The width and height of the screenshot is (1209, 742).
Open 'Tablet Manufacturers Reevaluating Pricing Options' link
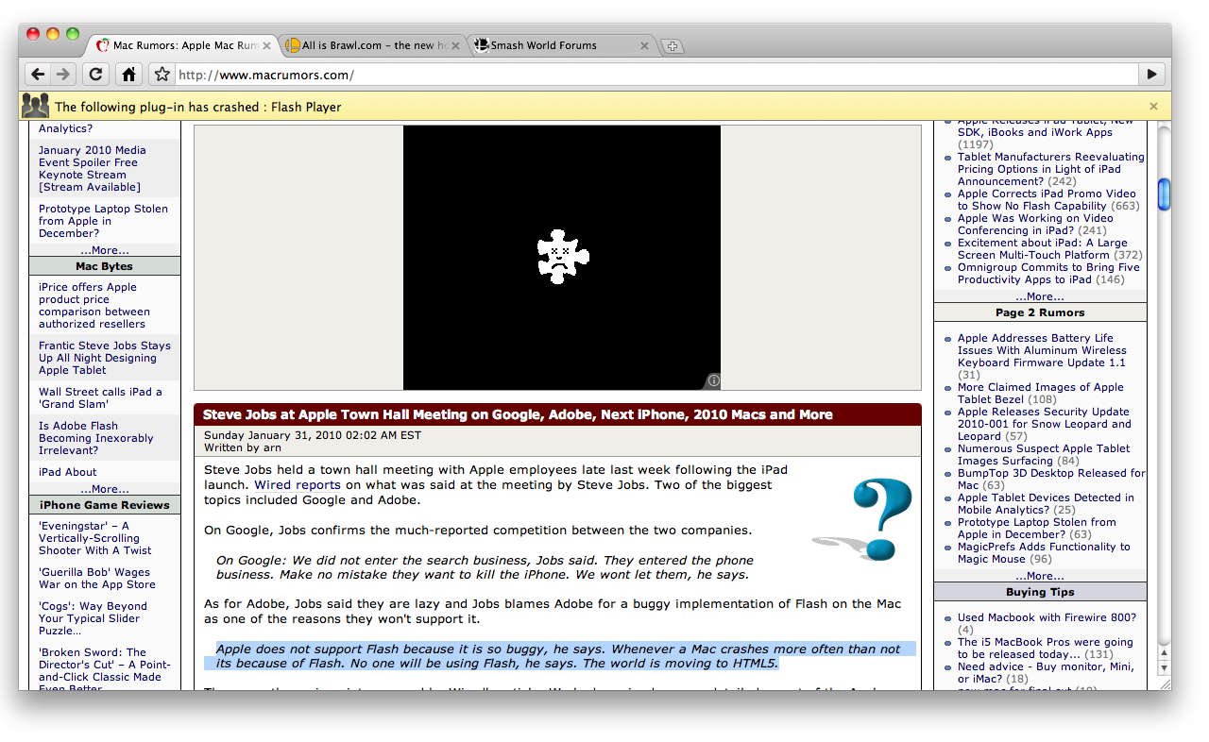(1050, 169)
